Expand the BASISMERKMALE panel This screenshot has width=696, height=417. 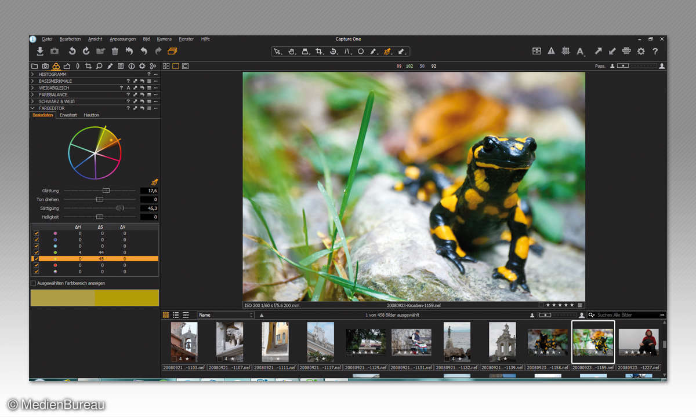tap(32, 81)
